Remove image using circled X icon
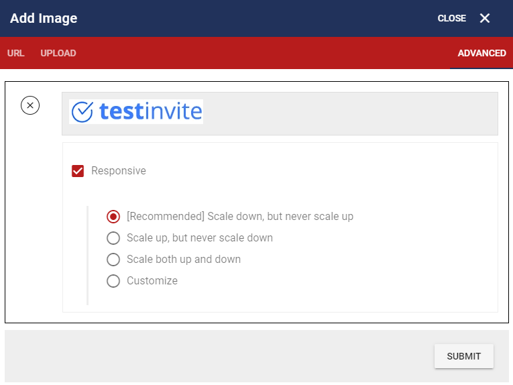 coord(30,105)
